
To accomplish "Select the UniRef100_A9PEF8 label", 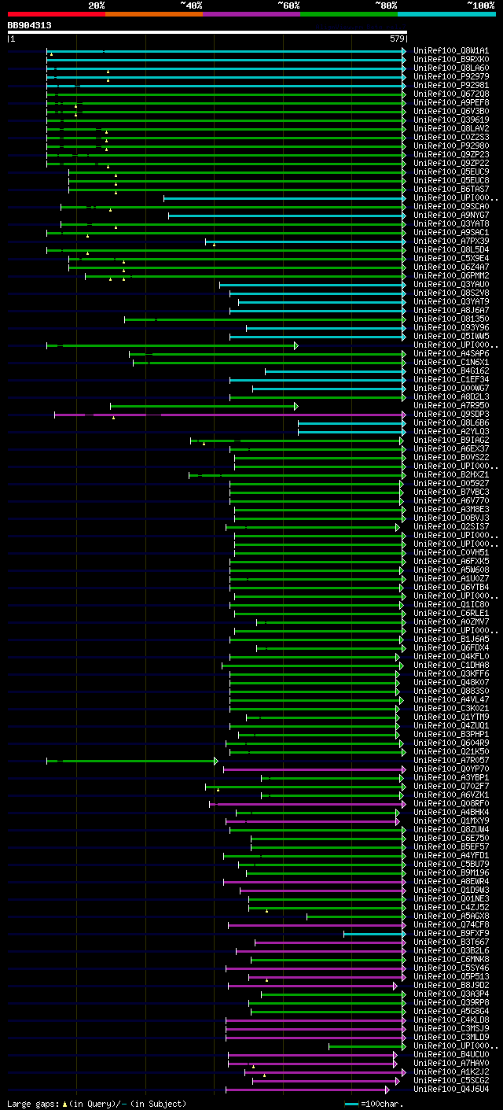I will point(451,103).
